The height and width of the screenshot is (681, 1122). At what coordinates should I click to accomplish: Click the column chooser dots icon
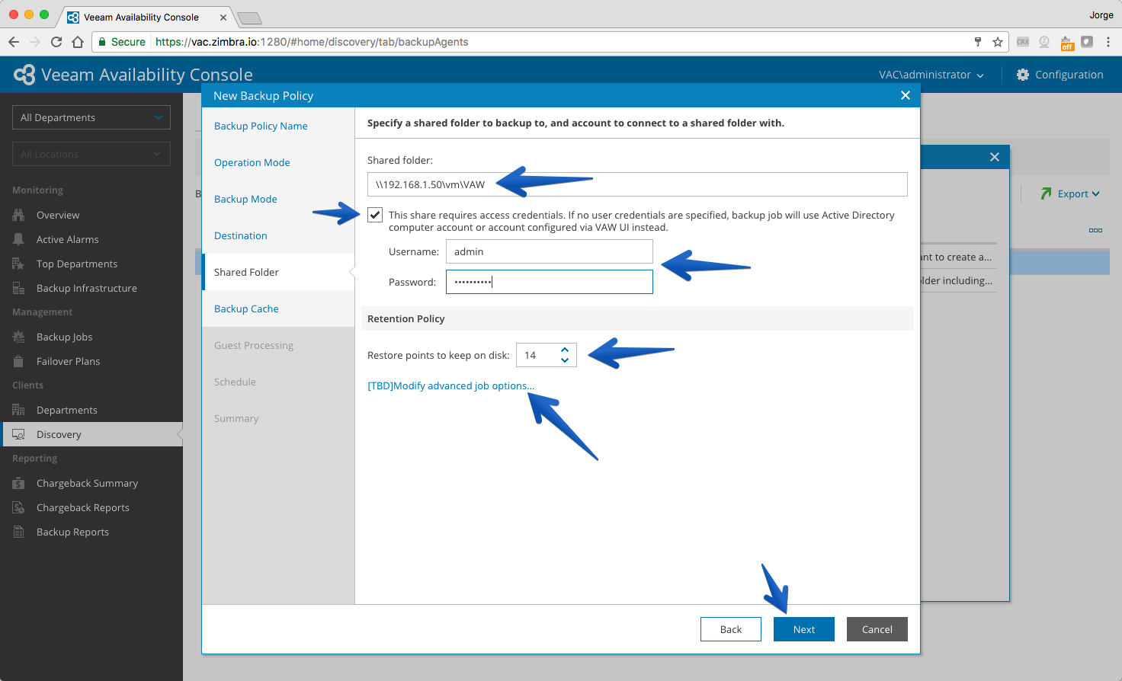[1095, 230]
